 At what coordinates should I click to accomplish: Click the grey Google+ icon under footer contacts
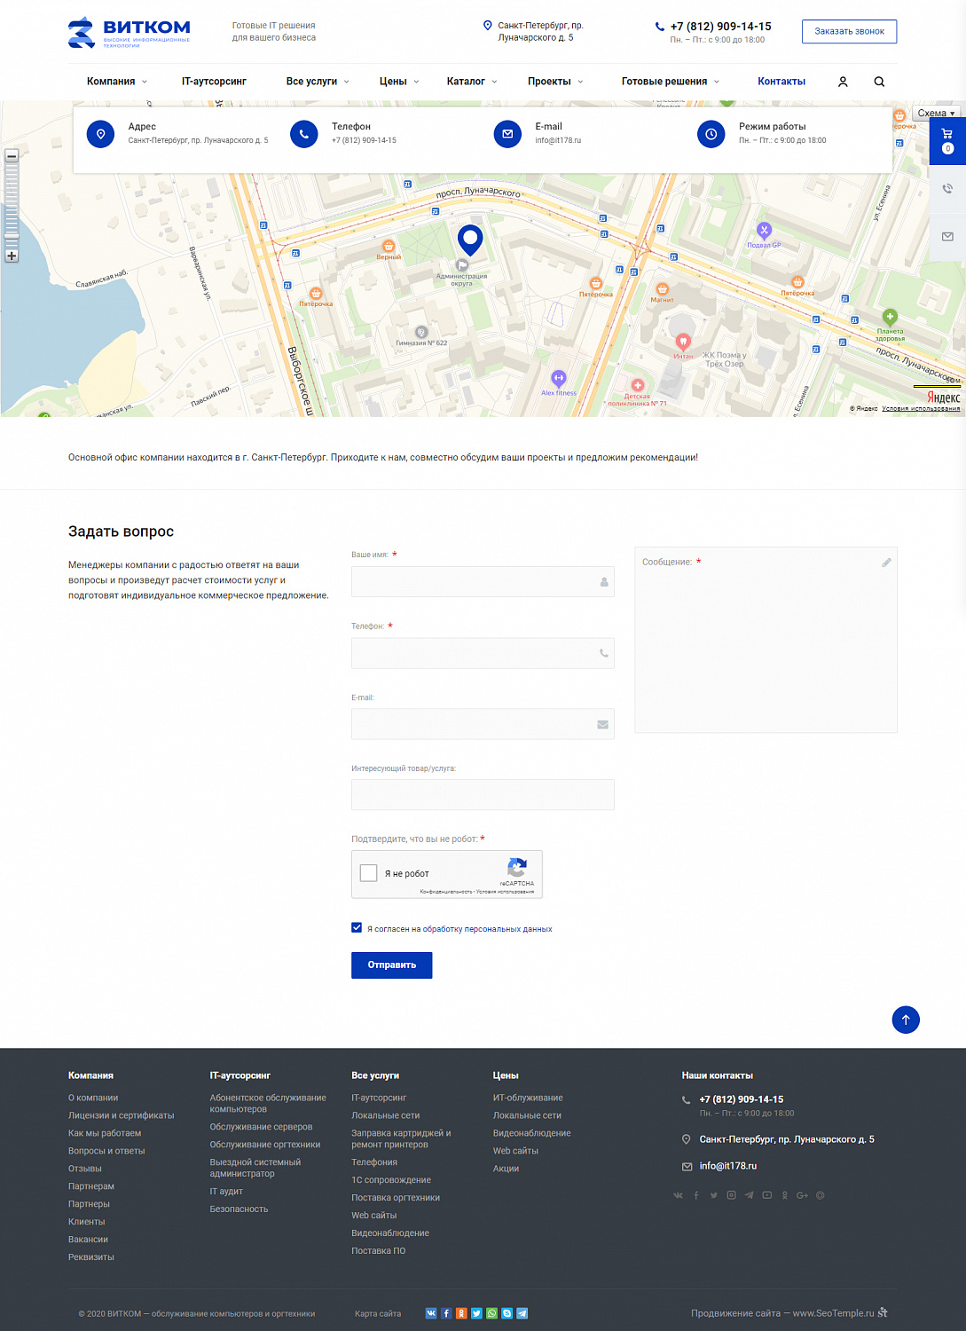802,1195
